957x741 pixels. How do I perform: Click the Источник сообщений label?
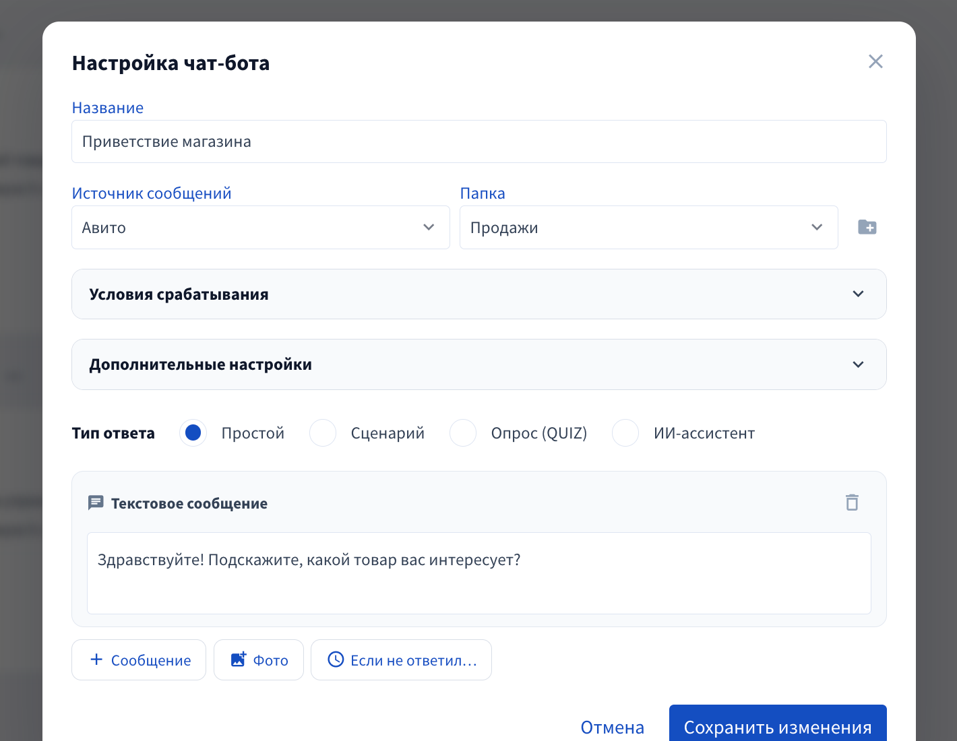[152, 193]
